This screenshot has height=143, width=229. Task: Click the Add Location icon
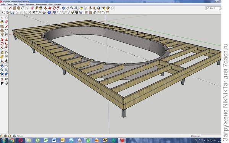[81, 8]
